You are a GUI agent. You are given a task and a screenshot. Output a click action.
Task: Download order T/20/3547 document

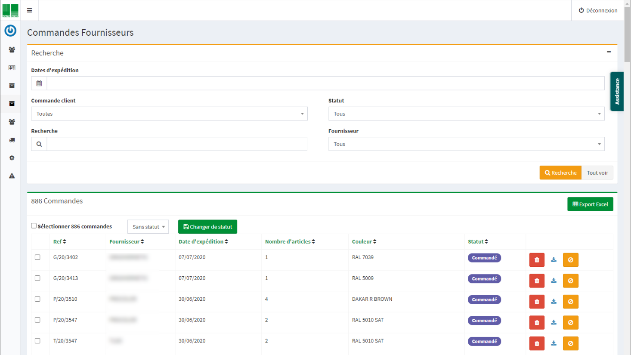554,343
